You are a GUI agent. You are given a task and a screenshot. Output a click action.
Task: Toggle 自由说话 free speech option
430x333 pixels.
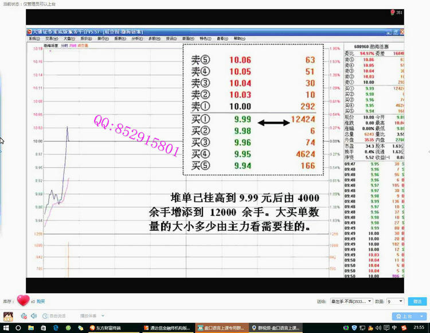point(56,316)
